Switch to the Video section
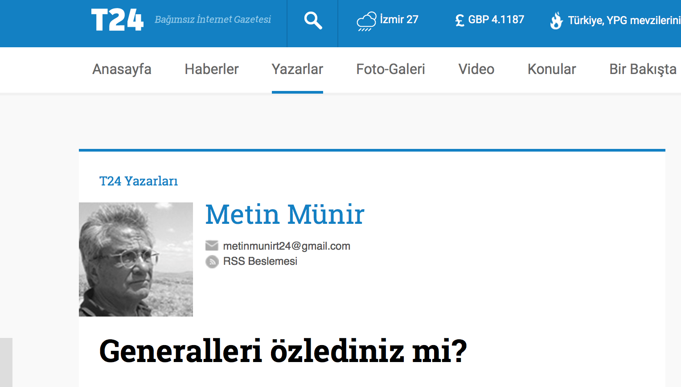Image resolution: width=681 pixels, height=387 pixels. pyautogui.click(x=476, y=69)
